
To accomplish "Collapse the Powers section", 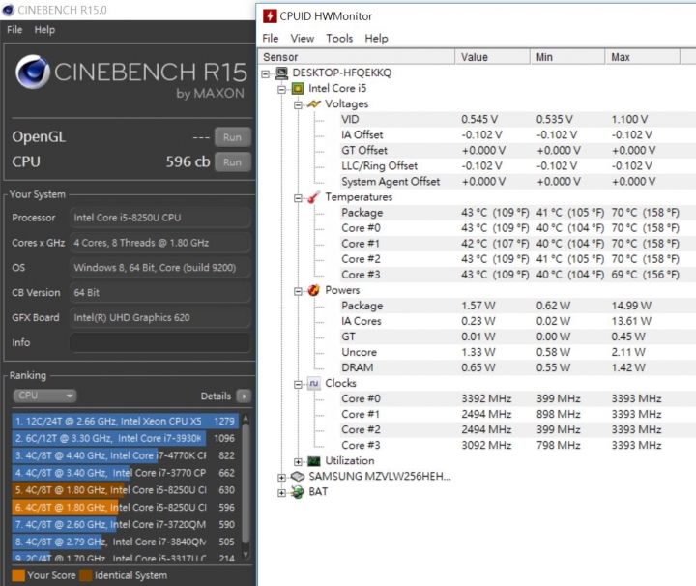I will coord(298,291).
